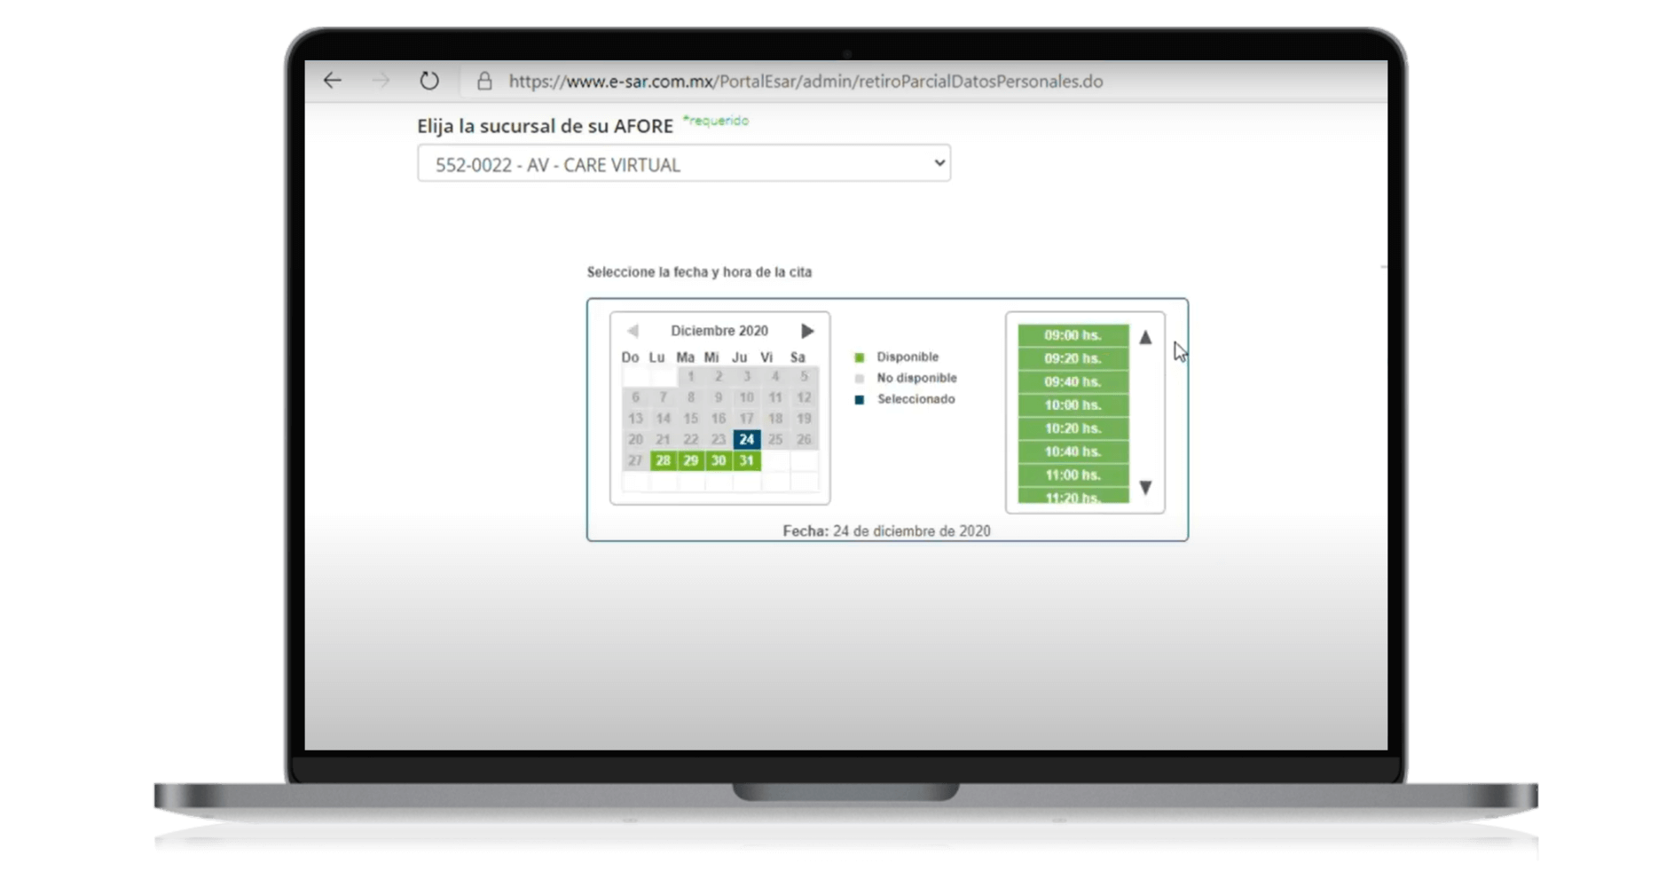This screenshot has width=1666, height=887.
Task: Pick the 10:00 hs. time slot
Action: [1073, 405]
